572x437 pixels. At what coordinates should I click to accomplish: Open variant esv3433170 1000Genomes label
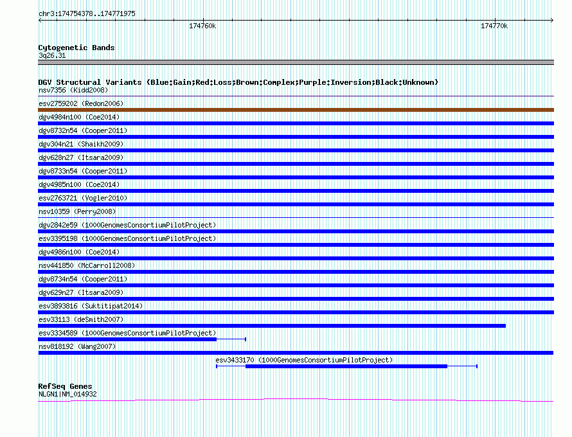point(304,360)
